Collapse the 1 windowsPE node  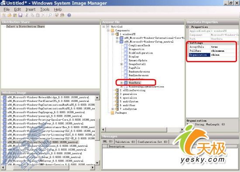113,34
